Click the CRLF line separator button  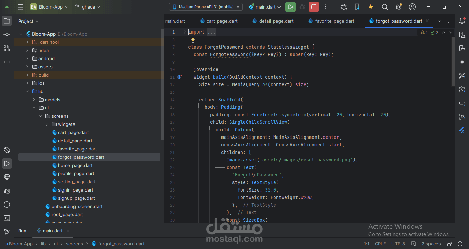pyautogui.click(x=380, y=244)
